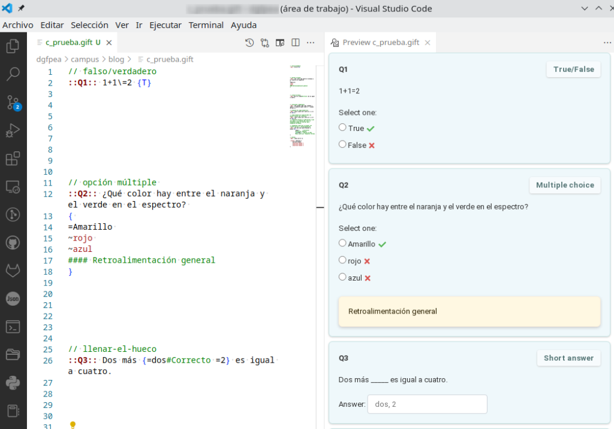Click the open changes compare icon
This screenshot has width=614, height=429.
264,42
